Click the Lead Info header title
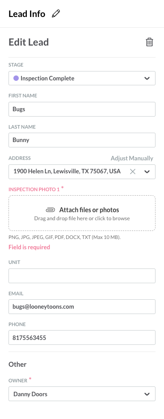Viewport: 164px width, 419px height. coord(27,14)
